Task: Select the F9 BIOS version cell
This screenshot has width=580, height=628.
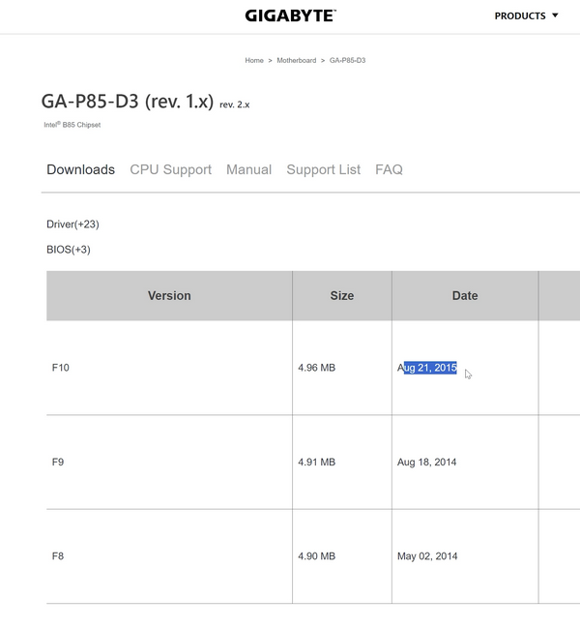Action: pyautogui.click(x=58, y=463)
